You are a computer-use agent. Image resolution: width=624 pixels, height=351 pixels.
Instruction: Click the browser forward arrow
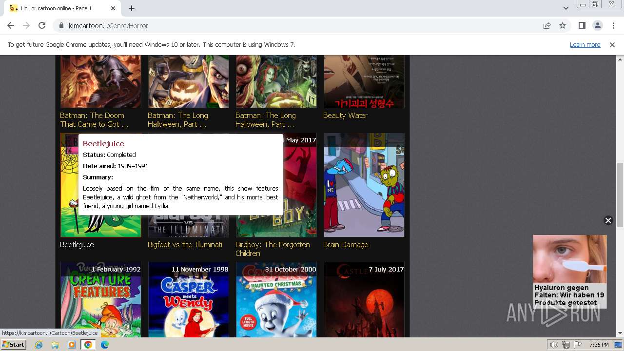point(26,25)
